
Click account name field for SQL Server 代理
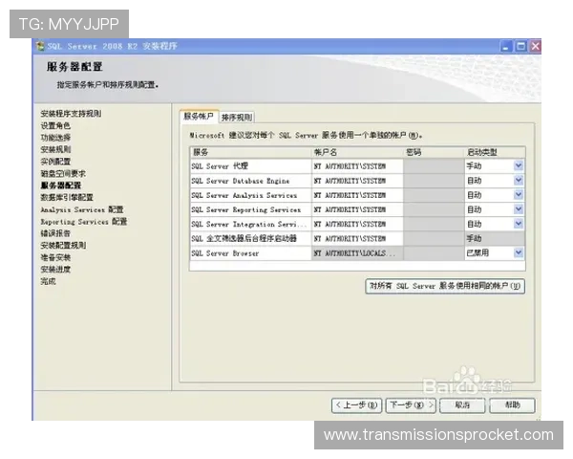[x=357, y=166]
